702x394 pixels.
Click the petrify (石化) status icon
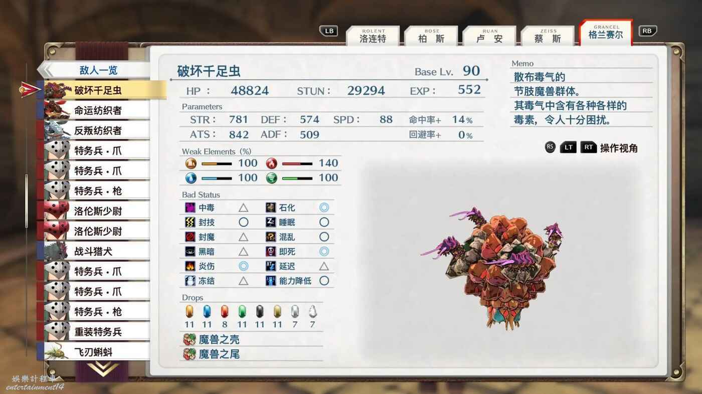(x=271, y=208)
